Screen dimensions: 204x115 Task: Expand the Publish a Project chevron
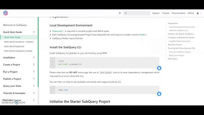pos(34,79)
